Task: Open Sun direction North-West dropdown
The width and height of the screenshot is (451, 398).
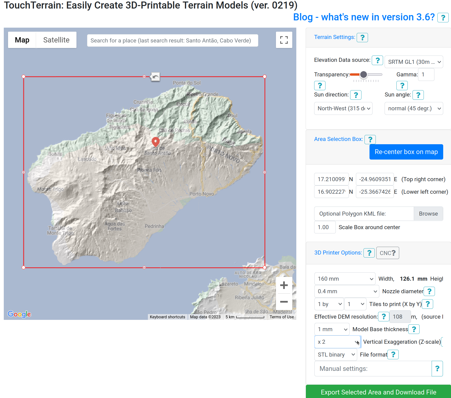Action: pos(343,109)
